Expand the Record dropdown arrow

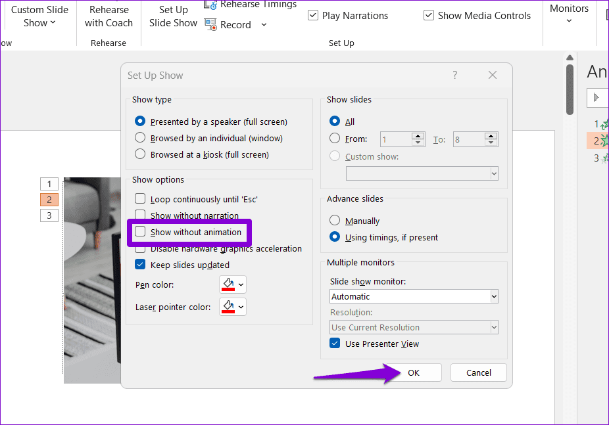pyautogui.click(x=264, y=25)
